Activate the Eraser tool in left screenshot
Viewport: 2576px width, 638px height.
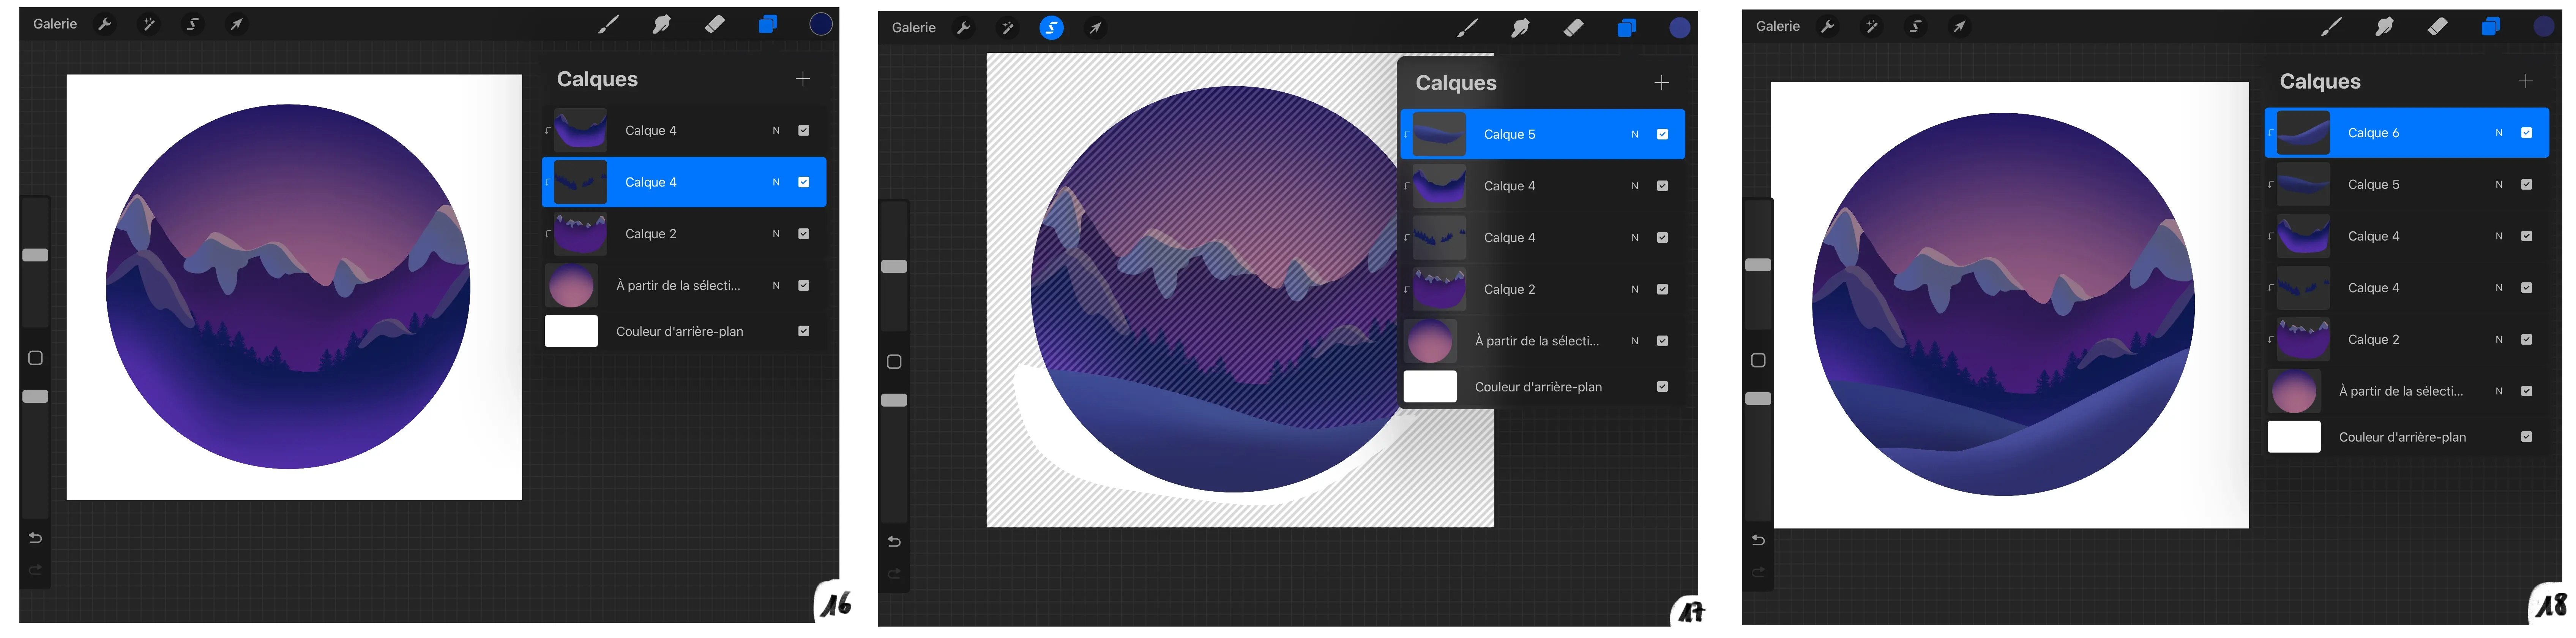[x=714, y=24]
